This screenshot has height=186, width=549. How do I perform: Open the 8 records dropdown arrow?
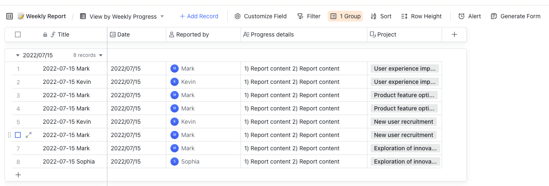[x=101, y=55]
